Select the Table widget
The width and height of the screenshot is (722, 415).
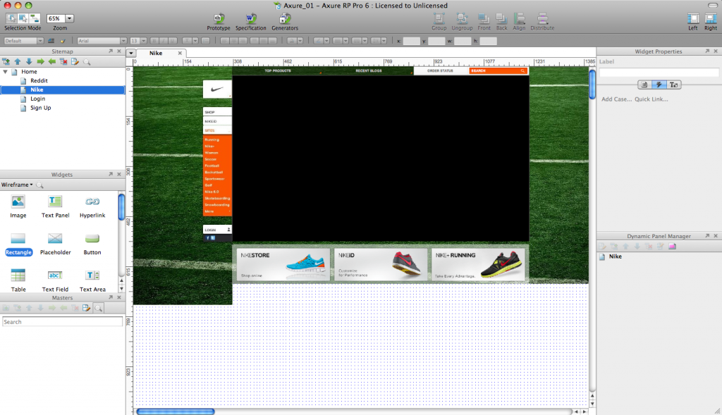[x=18, y=281]
